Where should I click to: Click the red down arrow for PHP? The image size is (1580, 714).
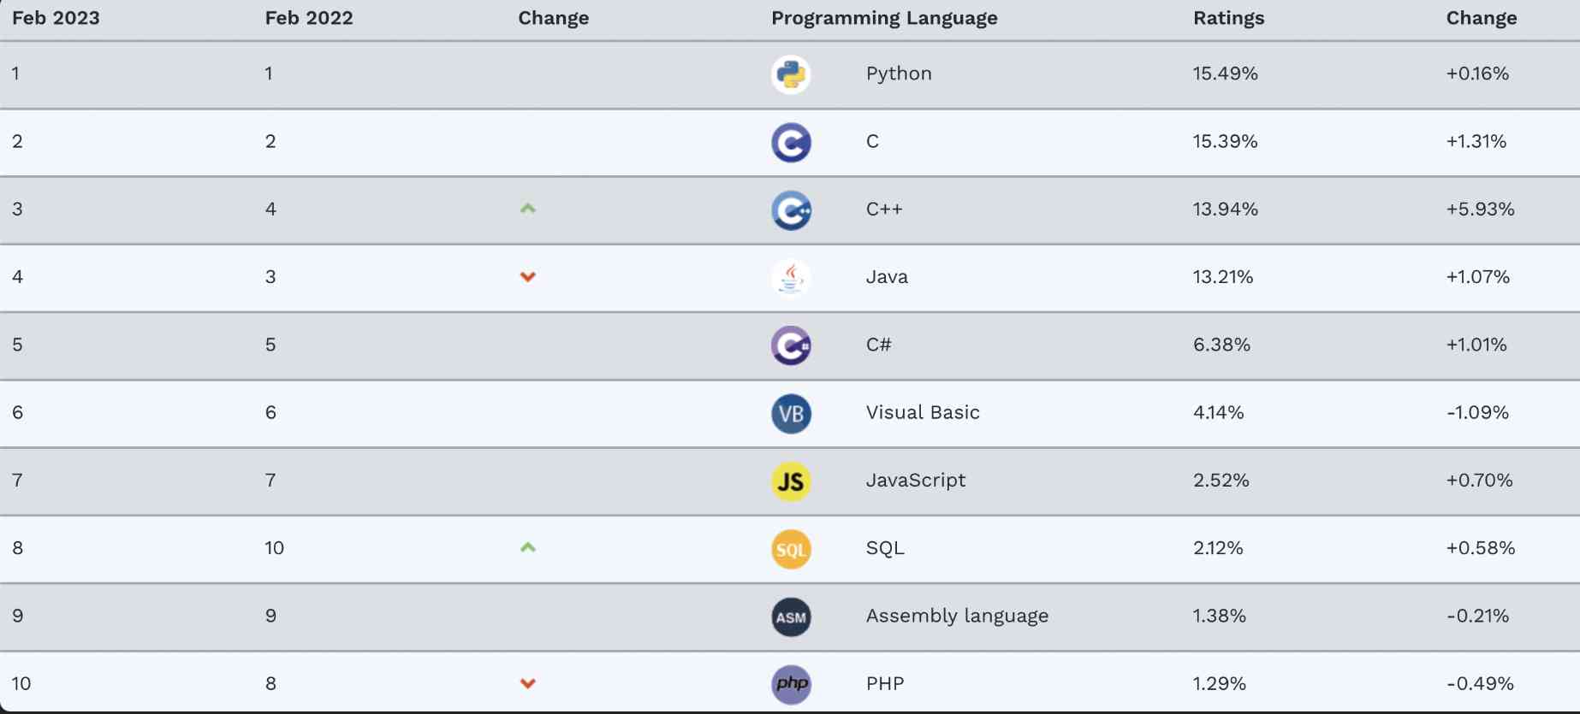pos(528,683)
